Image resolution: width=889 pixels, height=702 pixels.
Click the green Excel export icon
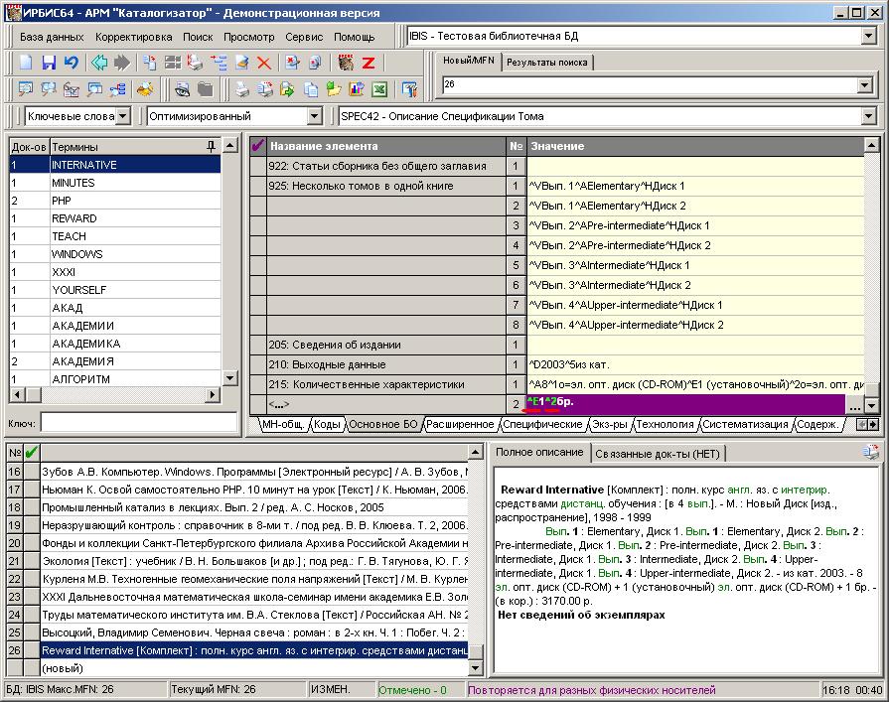(378, 89)
